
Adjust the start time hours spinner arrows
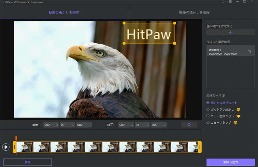point(57,125)
